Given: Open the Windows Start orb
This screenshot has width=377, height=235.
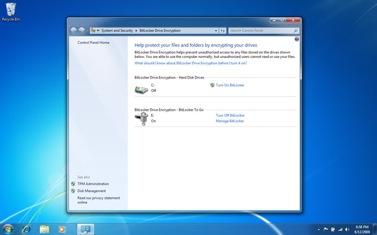Looking at the screenshot, I should click(x=8, y=229).
